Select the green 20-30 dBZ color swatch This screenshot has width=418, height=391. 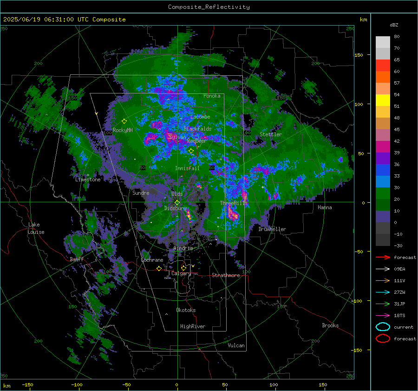(x=383, y=193)
